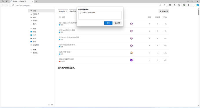Open topic 安装arch系统 + 桌面

coord(67,30)
